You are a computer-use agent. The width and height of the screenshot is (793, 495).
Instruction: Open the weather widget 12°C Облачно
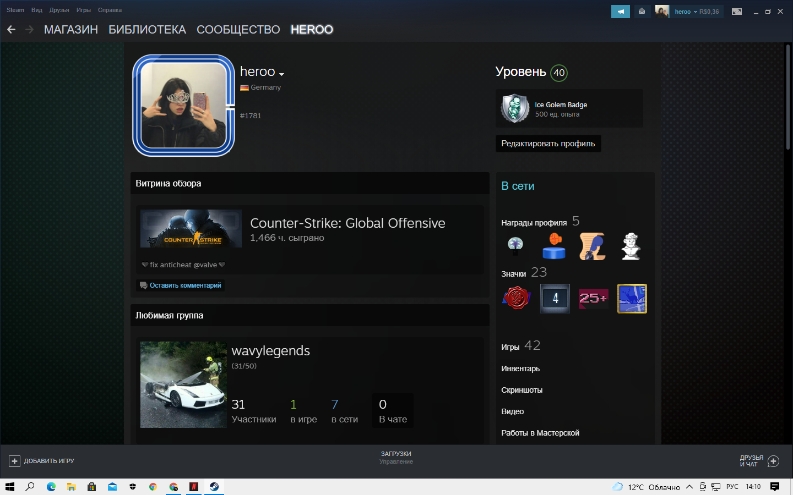pos(647,487)
